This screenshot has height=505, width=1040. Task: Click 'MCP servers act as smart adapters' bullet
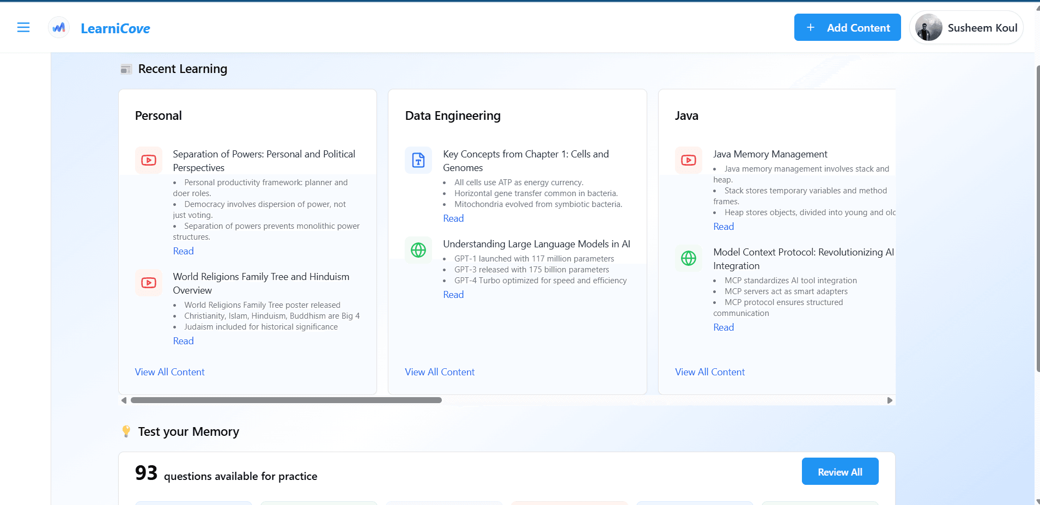click(x=786, y=291)
